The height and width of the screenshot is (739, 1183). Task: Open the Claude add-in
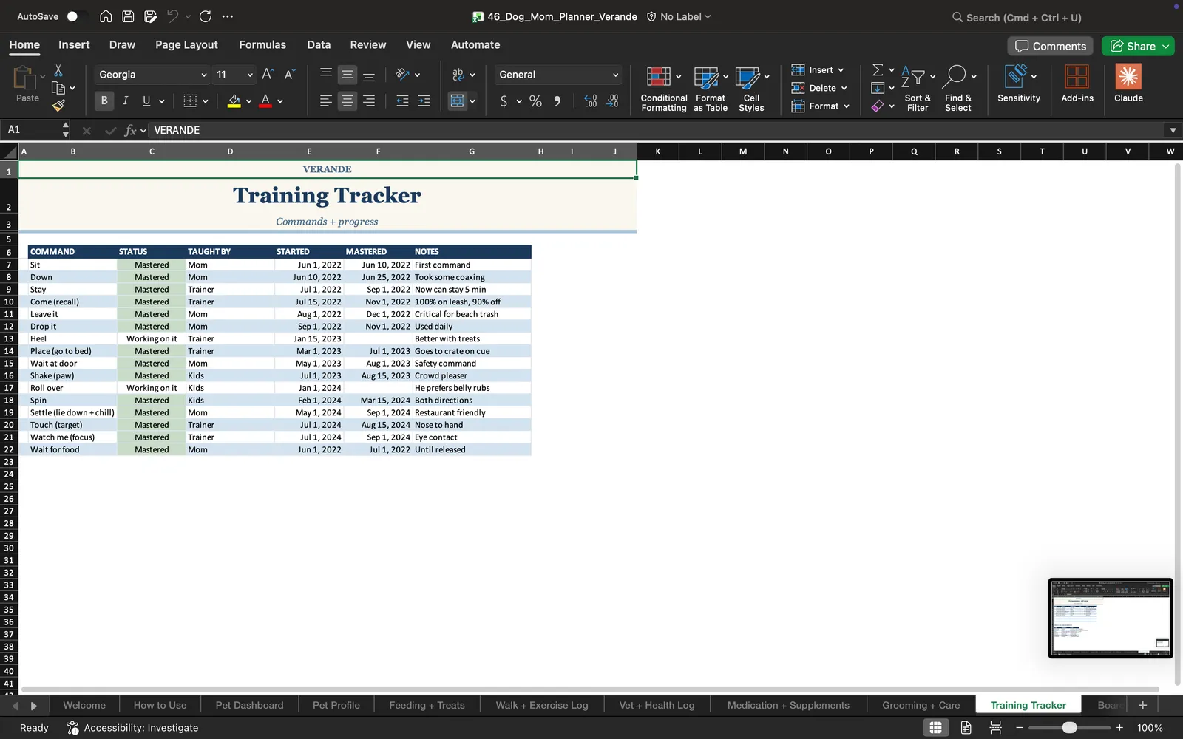click(1128, 84)
